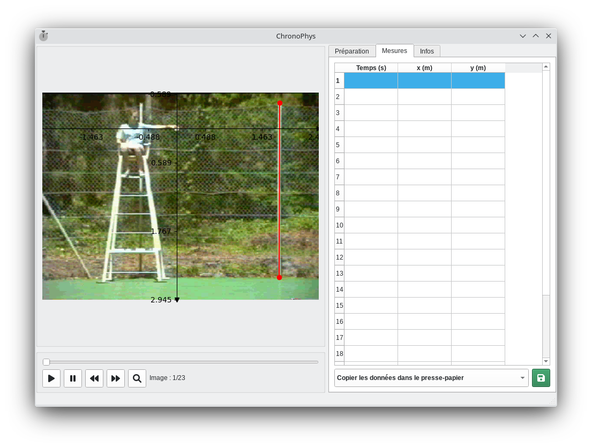Viewport: 592px width, 448px height.
Task: Open the Infos tab
Action: pyautogui.click(x=427, y=51)
